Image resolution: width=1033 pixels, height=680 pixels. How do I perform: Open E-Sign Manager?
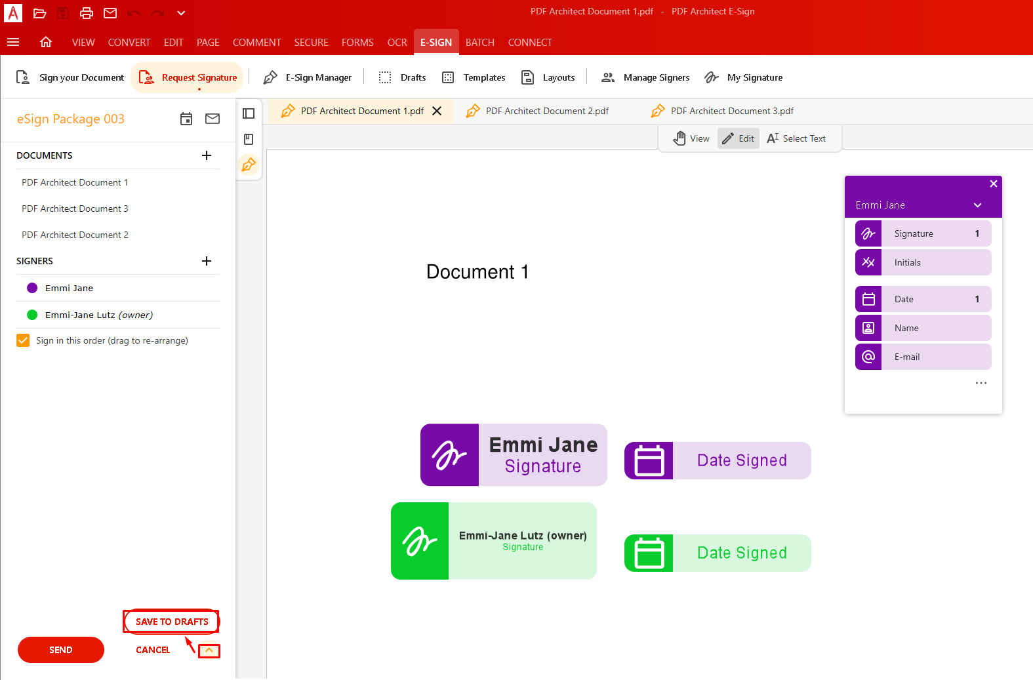(308, 77)
